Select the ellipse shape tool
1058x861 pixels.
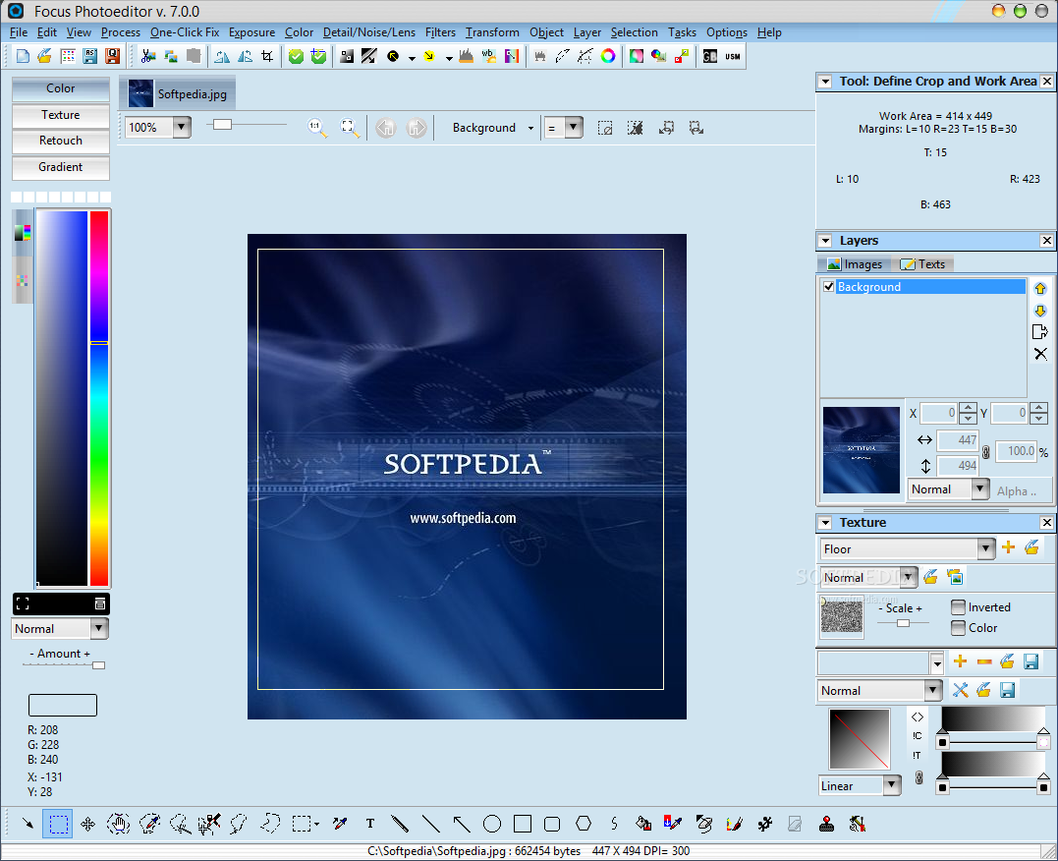pos(492,824)
